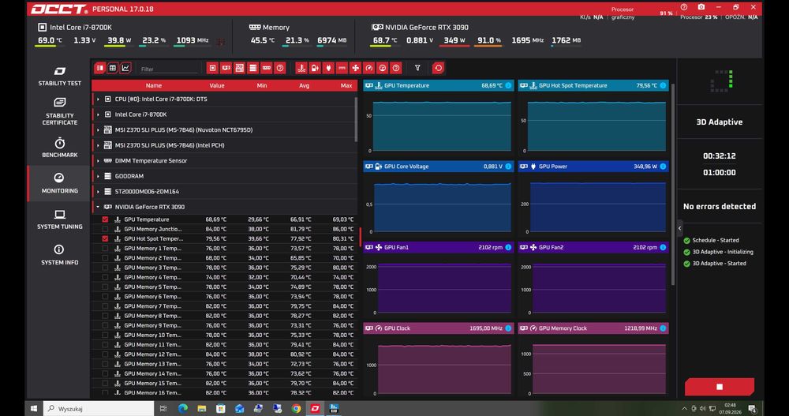Toggle the temperature sensor type filter
The image size is (789, 416).
pyautogui.click(x=301, y=68)
